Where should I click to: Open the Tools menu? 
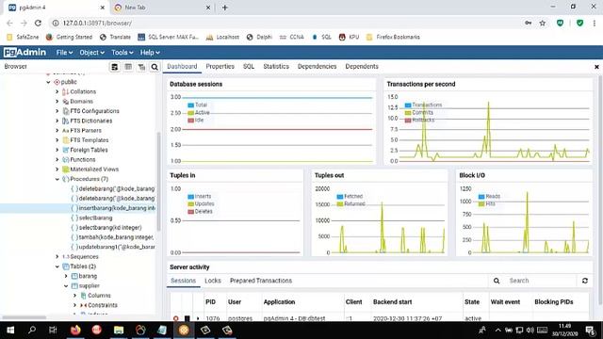click(x=122, y=53)
